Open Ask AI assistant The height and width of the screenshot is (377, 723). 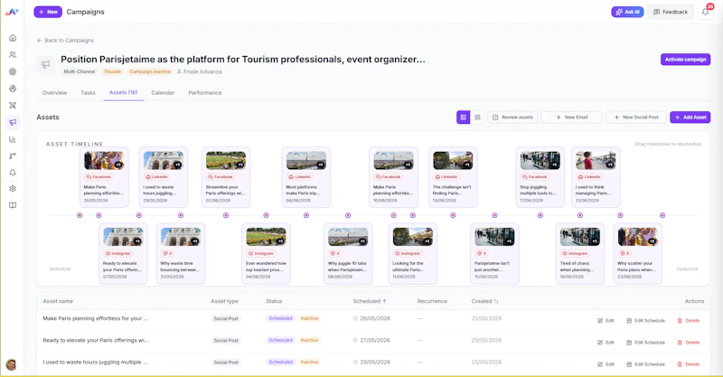point(627,12)
